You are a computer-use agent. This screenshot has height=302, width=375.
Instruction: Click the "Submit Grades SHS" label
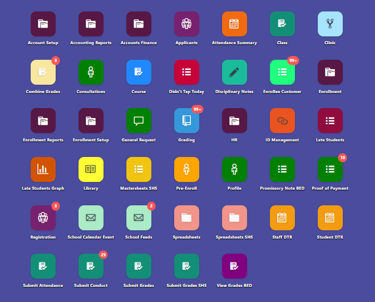click(187, 285)
